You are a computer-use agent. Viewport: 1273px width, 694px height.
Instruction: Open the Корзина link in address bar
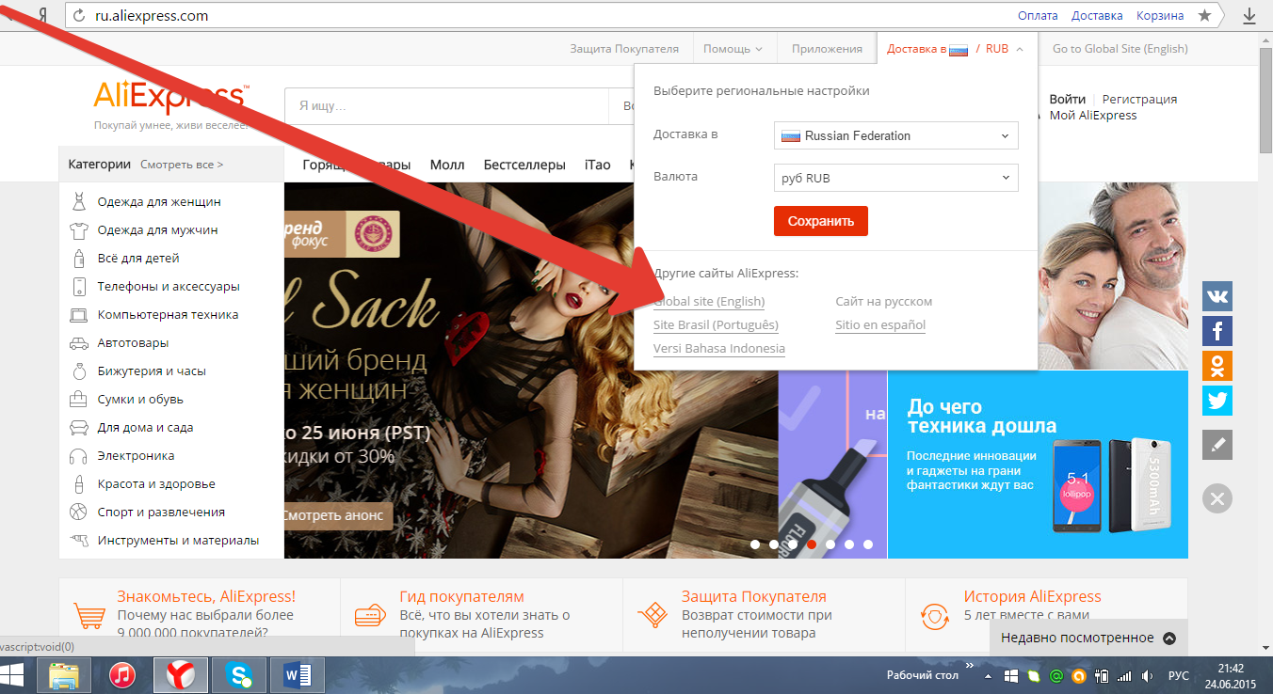point(1160,16)
